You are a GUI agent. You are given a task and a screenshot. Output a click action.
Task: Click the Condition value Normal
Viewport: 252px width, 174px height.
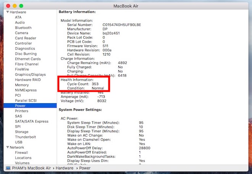(98, 88)
